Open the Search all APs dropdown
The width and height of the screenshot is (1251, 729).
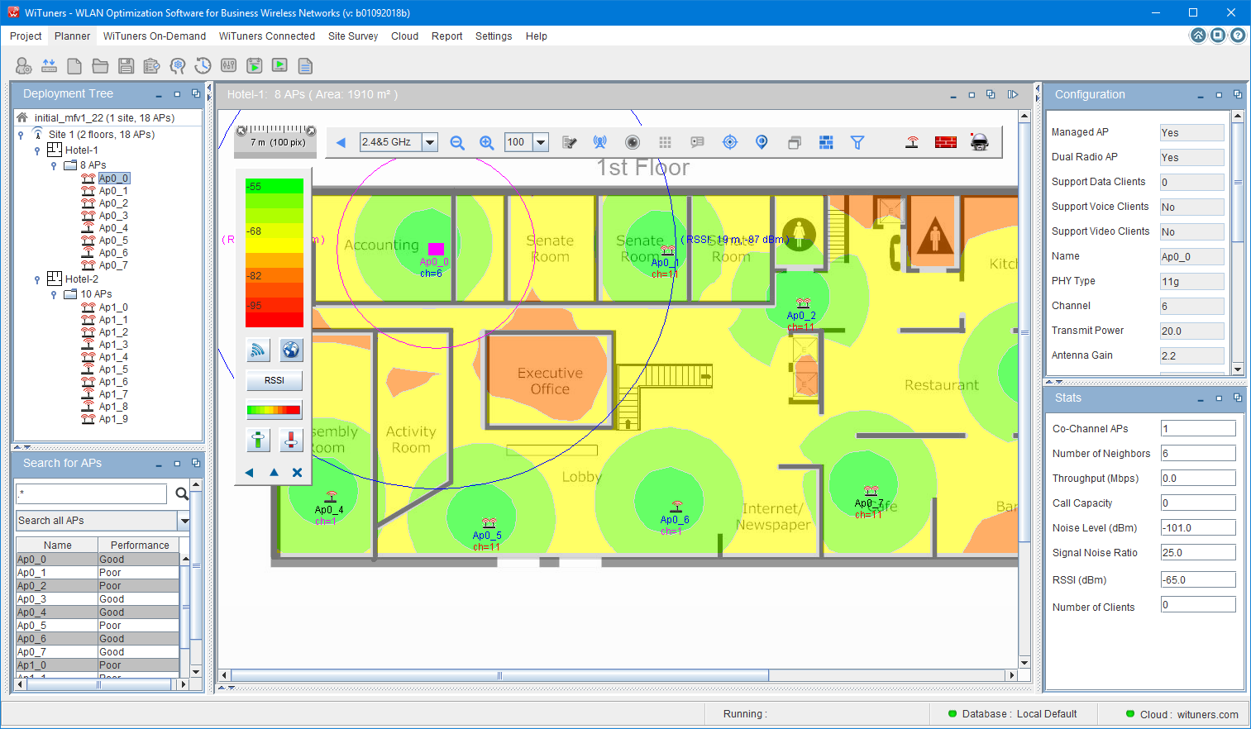[x=184, y=521]
